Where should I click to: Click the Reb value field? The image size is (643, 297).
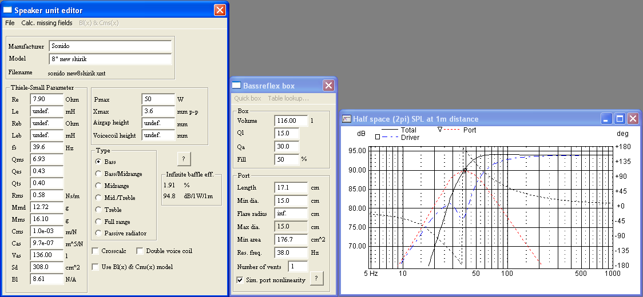click(x=47, y=123)
